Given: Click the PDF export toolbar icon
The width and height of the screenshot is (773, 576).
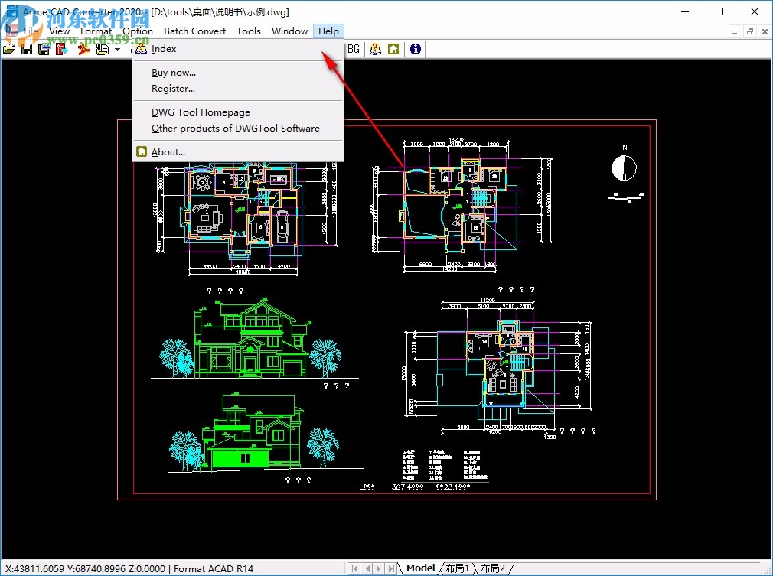Looking at the screenshot, I should pyautogui.click(x=84, y=49).
